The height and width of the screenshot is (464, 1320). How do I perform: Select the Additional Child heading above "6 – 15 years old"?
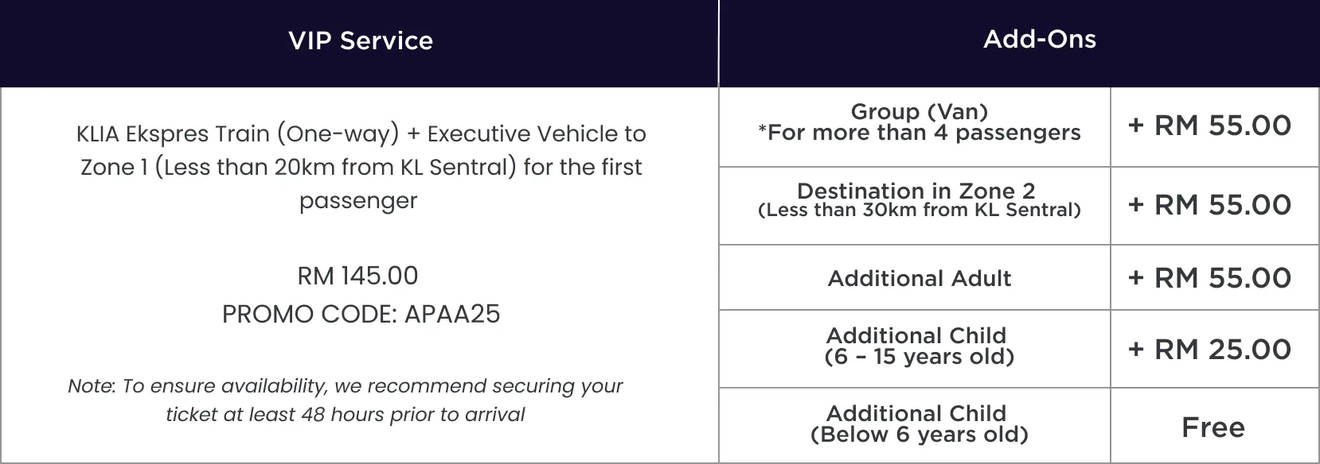click(x=916, y=335)
